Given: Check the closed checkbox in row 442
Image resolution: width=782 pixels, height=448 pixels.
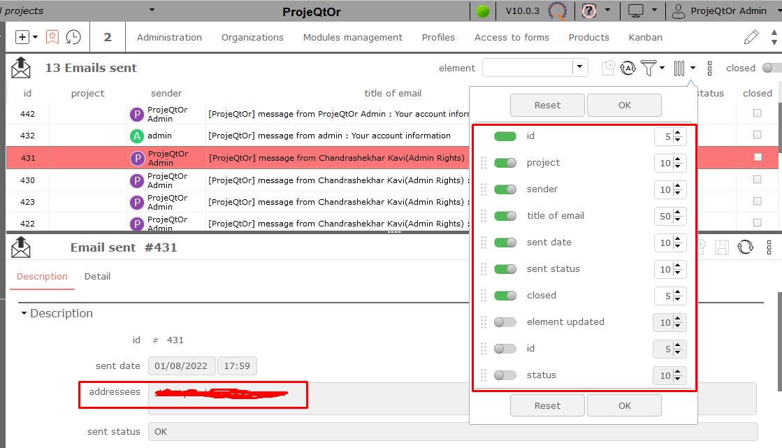Looking at the screenshot, I should point(757,113).
